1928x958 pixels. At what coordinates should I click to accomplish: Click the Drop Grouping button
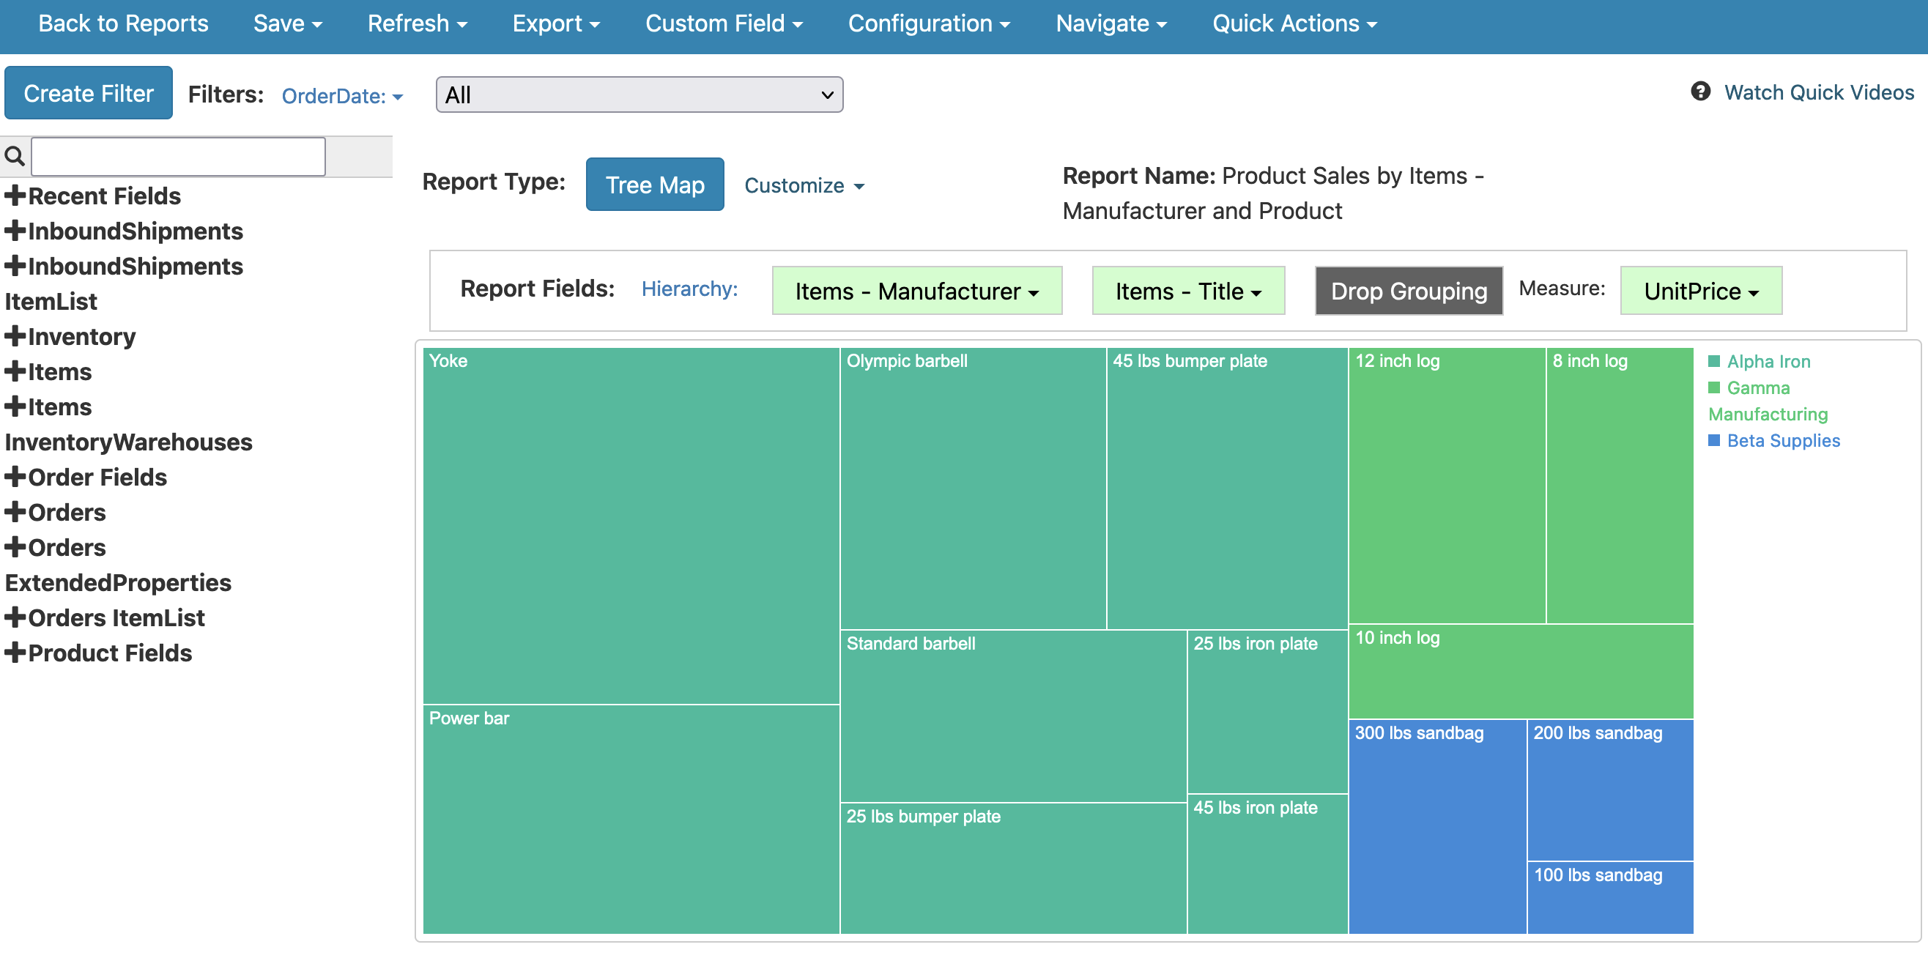[1408, 292]
